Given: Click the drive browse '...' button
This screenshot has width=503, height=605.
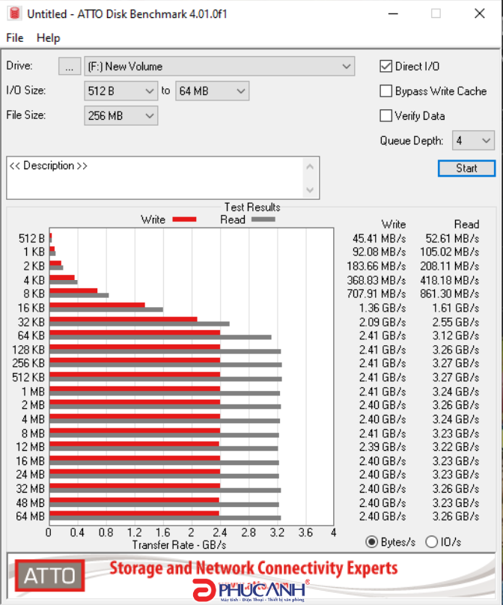Looking at the screenshot, I should point(70,67).
